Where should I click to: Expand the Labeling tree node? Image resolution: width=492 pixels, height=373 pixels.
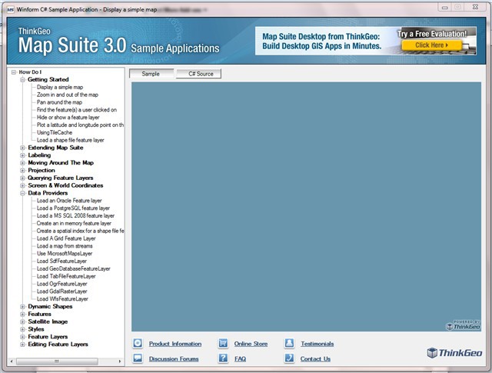click(22, 155)
